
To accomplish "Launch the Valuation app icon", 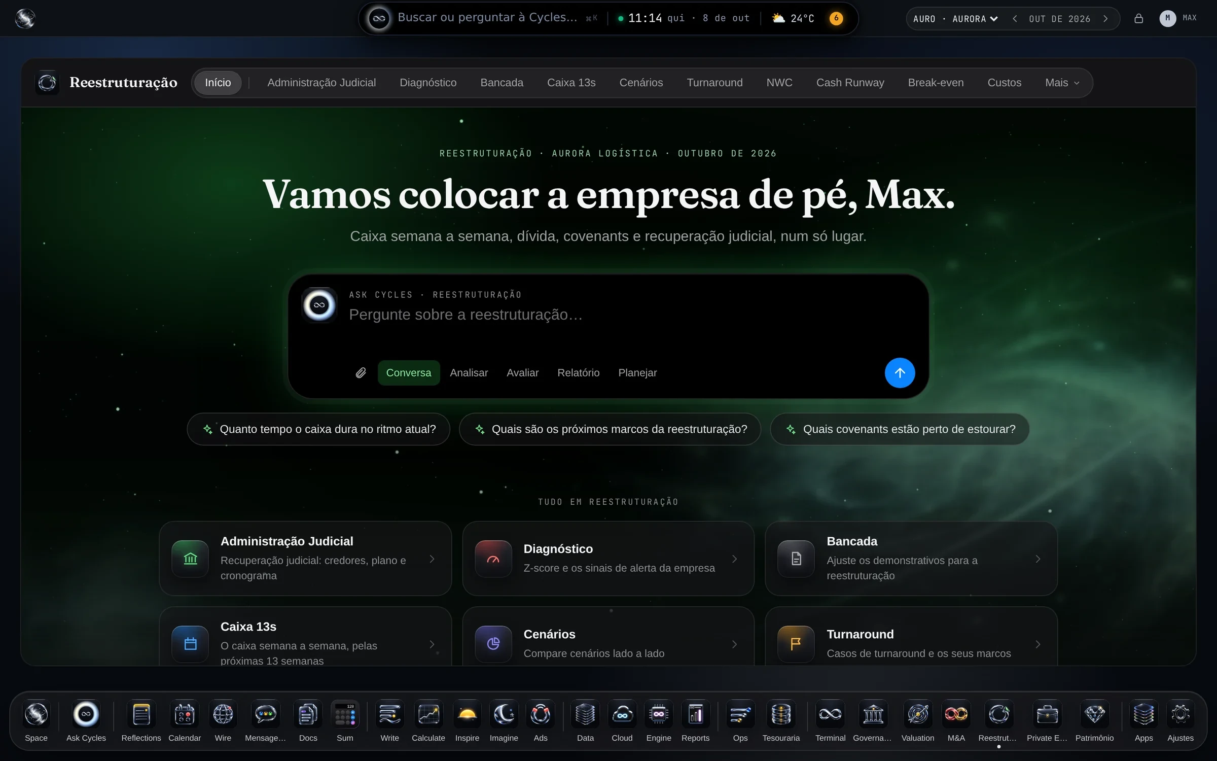I will coord(918,714).
